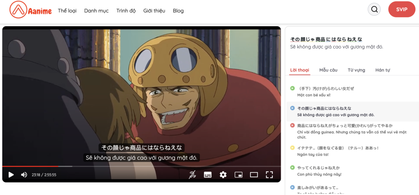Image resolution: width=419 pixels, height=195 pixels.
Task: Play the red-icon line about guinea
Action: (x=292, y=125)
